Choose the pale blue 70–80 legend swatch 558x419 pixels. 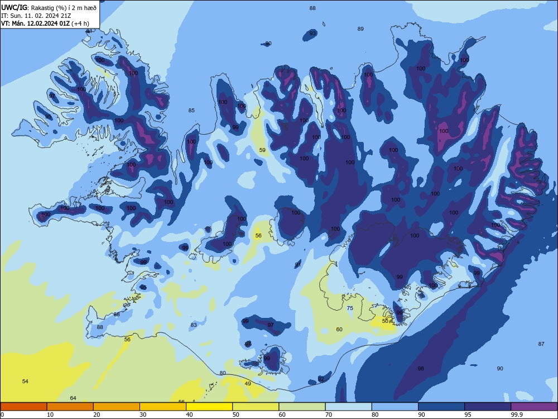click(x=348, y=407)
